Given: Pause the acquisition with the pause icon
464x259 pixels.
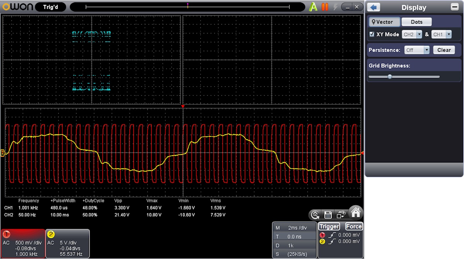Looking at the screenshot, I should tap(325, 7).
